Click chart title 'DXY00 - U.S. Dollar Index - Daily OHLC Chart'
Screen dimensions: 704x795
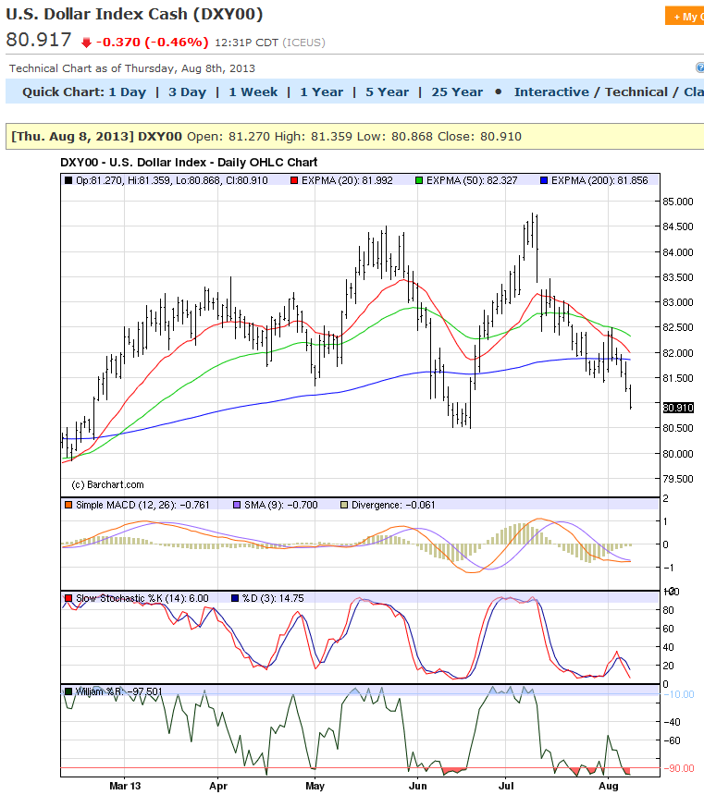[189, 163]
